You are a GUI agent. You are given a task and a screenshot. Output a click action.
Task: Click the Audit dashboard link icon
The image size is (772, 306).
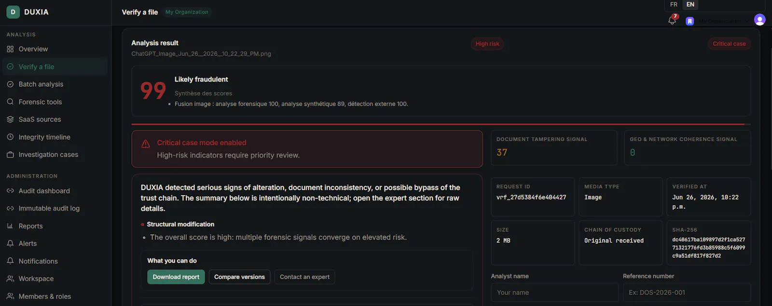click(x=10, y=191)
